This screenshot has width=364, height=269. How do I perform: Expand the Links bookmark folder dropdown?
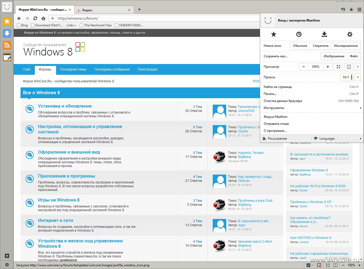pyautogui.click(x=71, y=25)
